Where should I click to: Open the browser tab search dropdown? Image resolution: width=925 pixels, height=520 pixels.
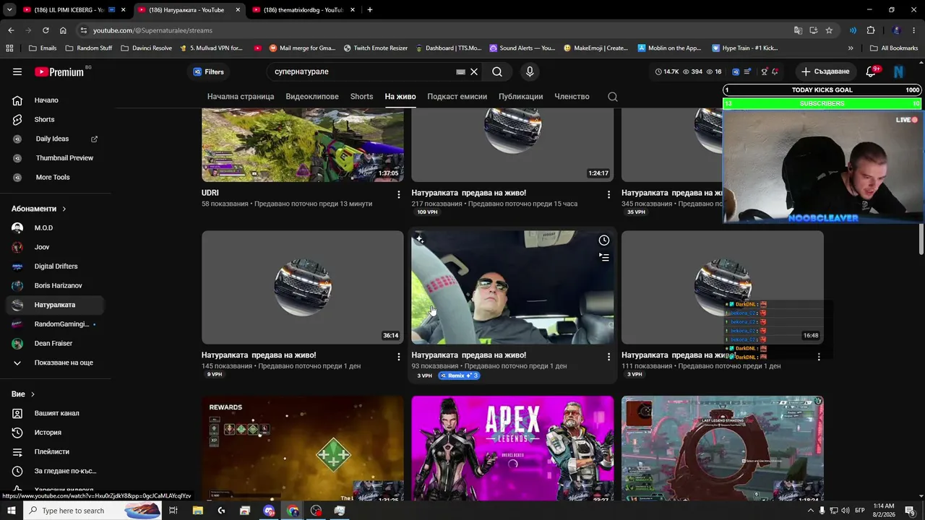(x=9, y=10)
